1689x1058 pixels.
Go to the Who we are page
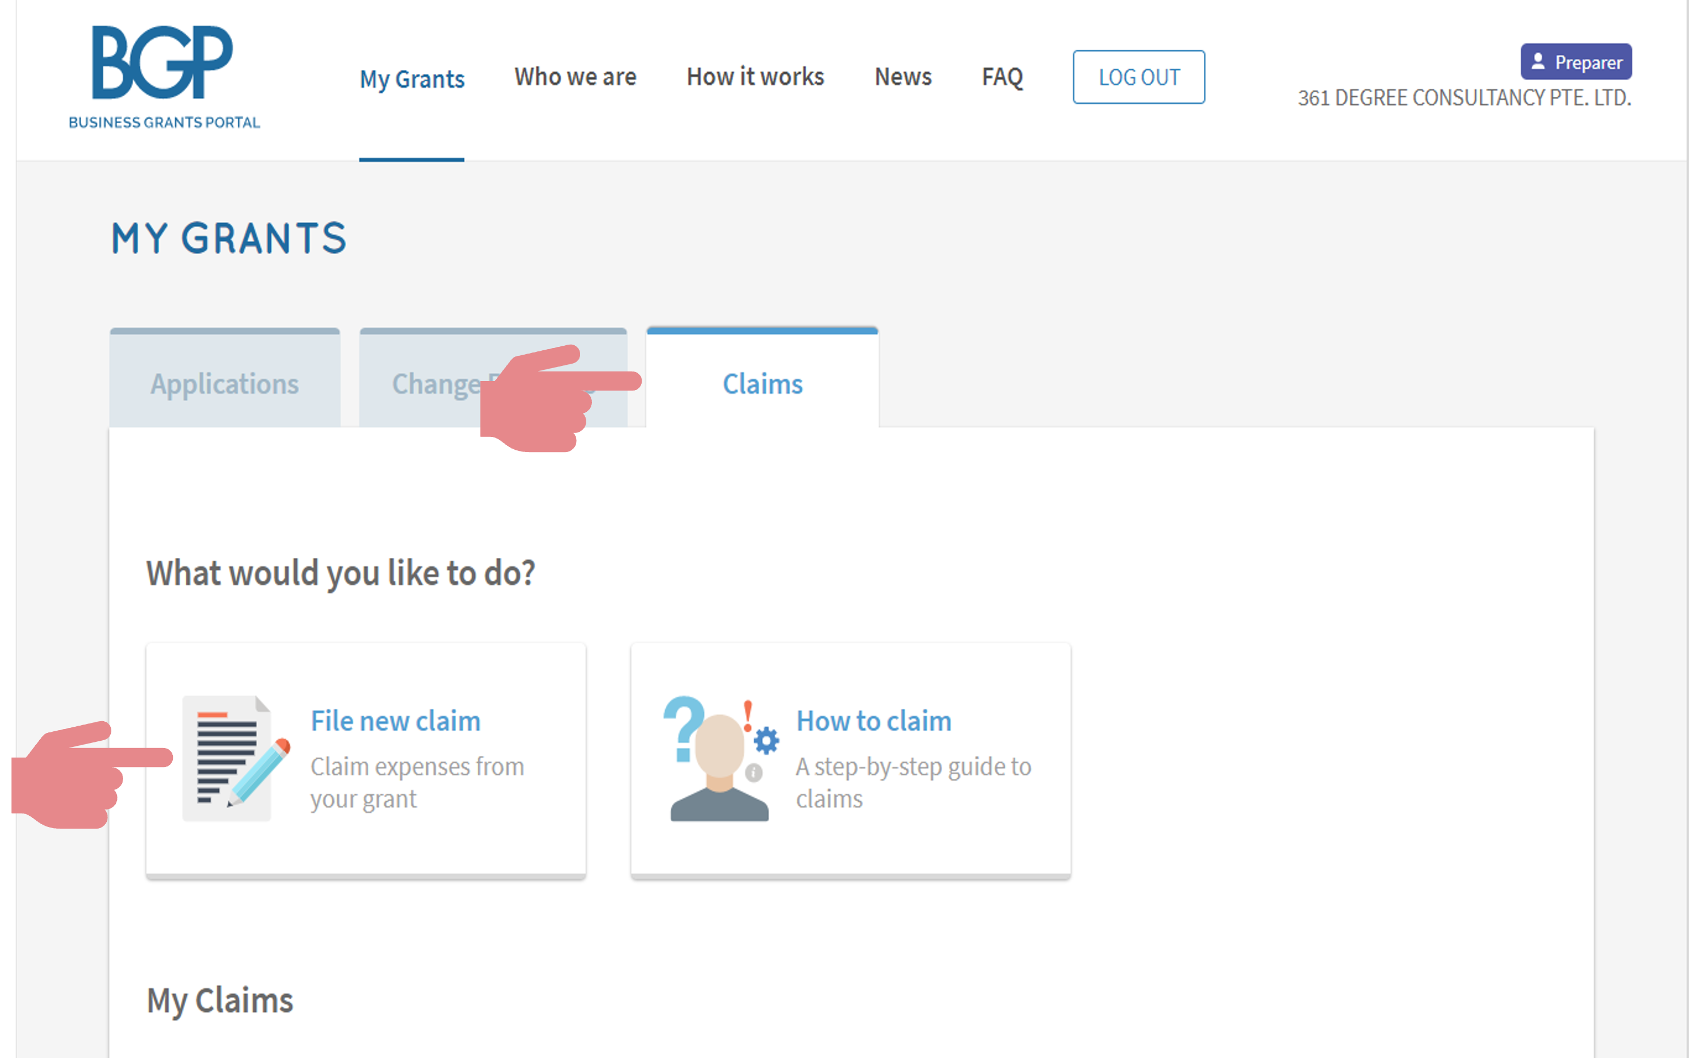(x=575, y=76)
